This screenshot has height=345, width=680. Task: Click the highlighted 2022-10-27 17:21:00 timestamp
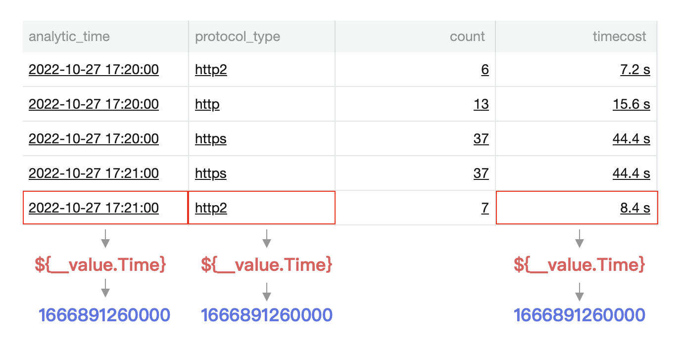tap(94, 208)
